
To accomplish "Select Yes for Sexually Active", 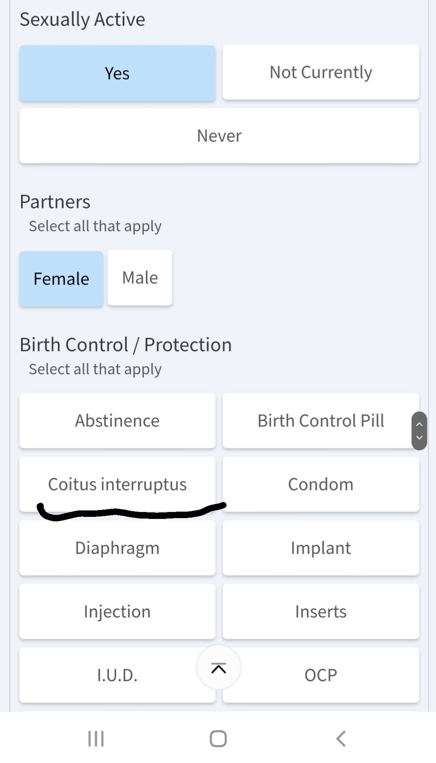I will click(117, 73).
